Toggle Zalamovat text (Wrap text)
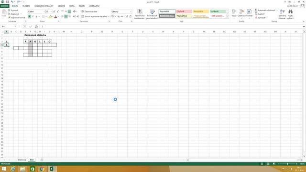The image size is (306, 172). click(89, 11)
